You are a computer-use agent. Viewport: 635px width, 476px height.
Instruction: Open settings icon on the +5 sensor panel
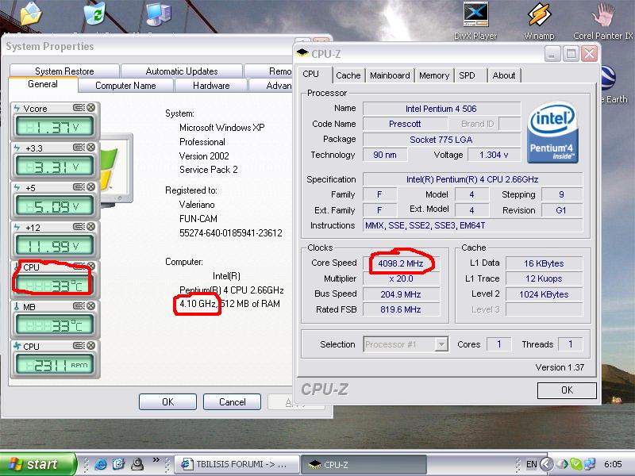[x=79, y=187]
